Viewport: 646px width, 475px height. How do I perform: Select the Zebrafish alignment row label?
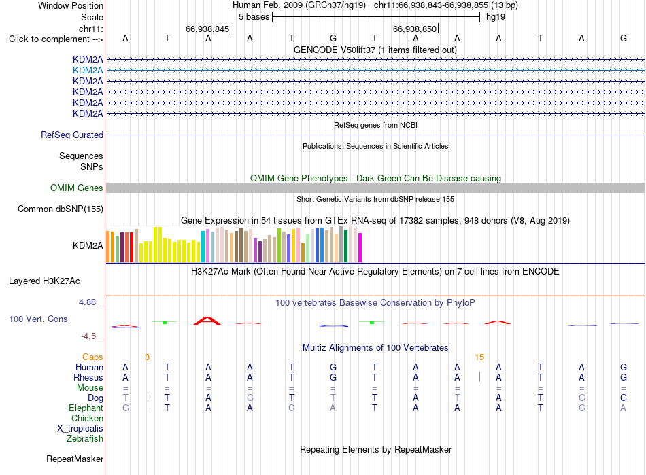click(x=85, y=439)
